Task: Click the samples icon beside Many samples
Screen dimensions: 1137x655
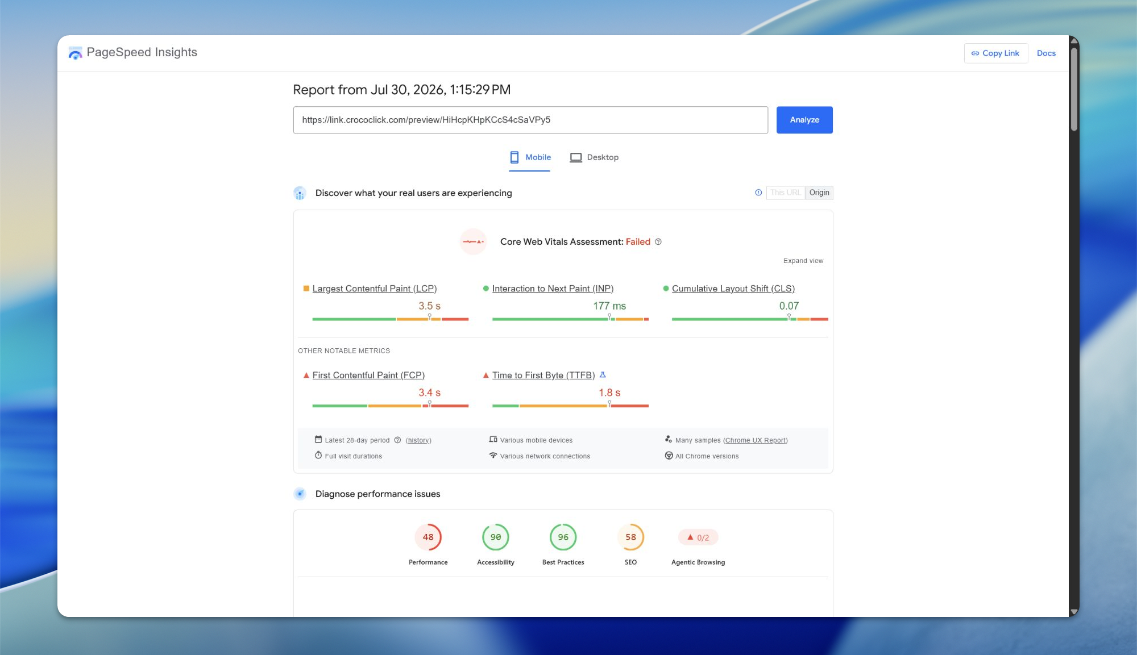Action: (669, 439)
